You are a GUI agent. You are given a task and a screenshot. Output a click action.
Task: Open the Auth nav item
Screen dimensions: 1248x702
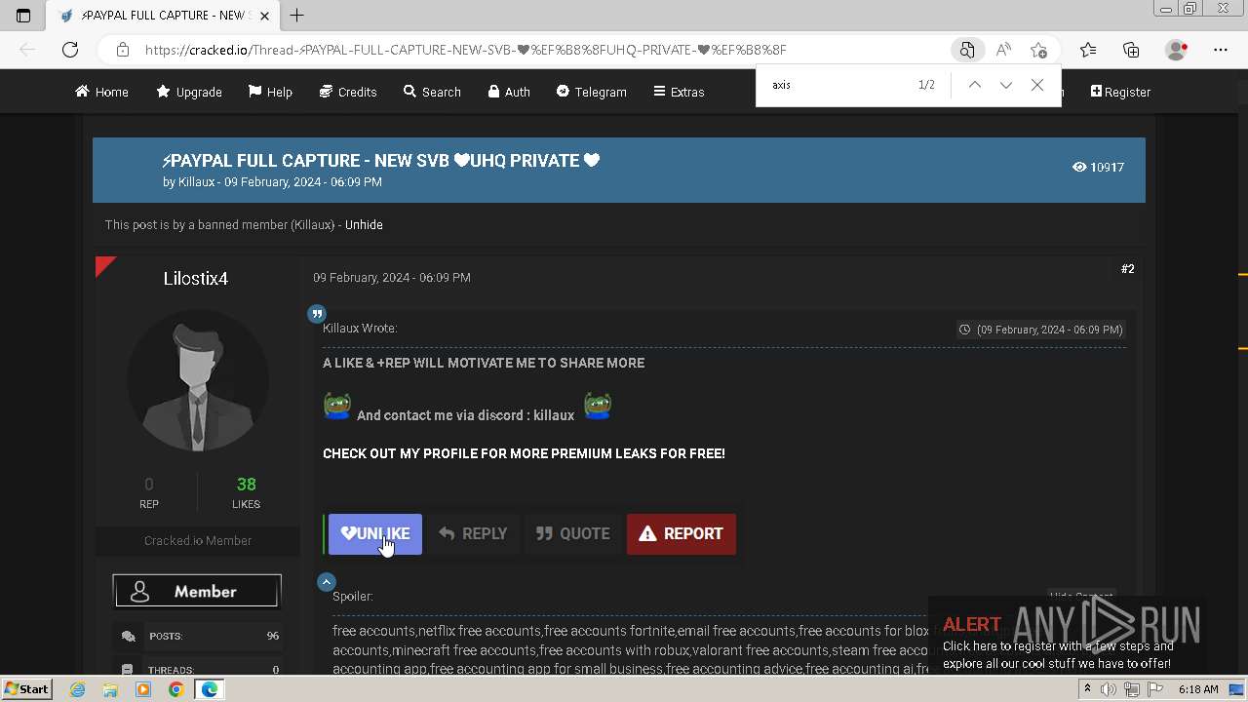[x=509, y=92]
